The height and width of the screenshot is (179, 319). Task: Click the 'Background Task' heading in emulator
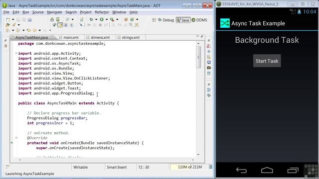pos(267,40)
